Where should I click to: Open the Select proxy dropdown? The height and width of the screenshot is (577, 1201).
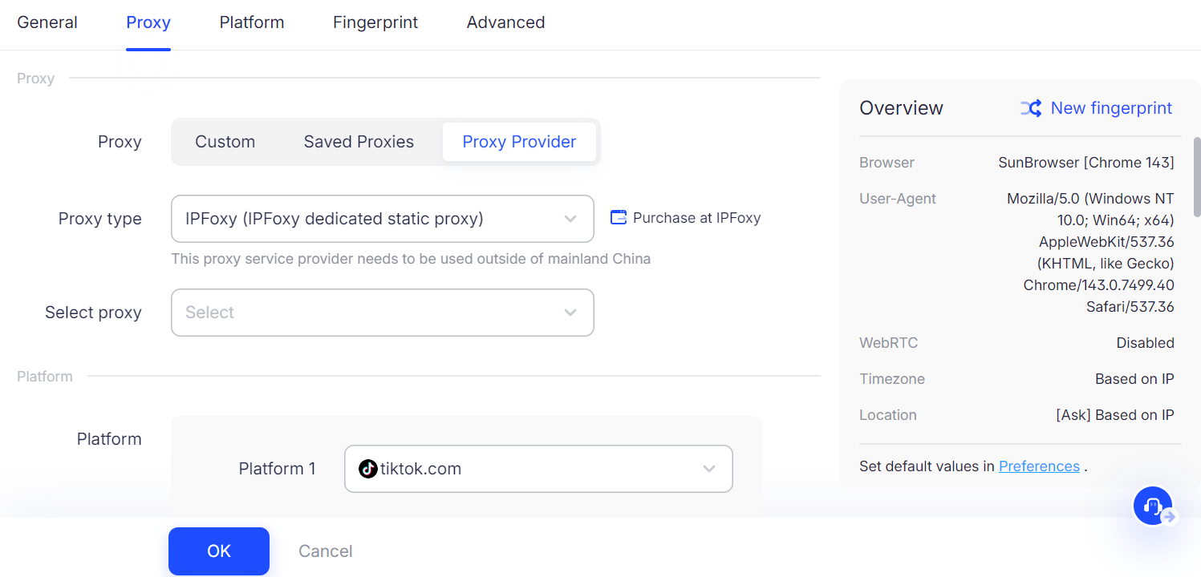point(382,313)
